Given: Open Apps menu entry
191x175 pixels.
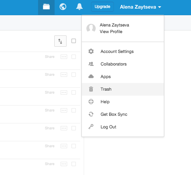Looking at the screenshot, I should (123, 77).
